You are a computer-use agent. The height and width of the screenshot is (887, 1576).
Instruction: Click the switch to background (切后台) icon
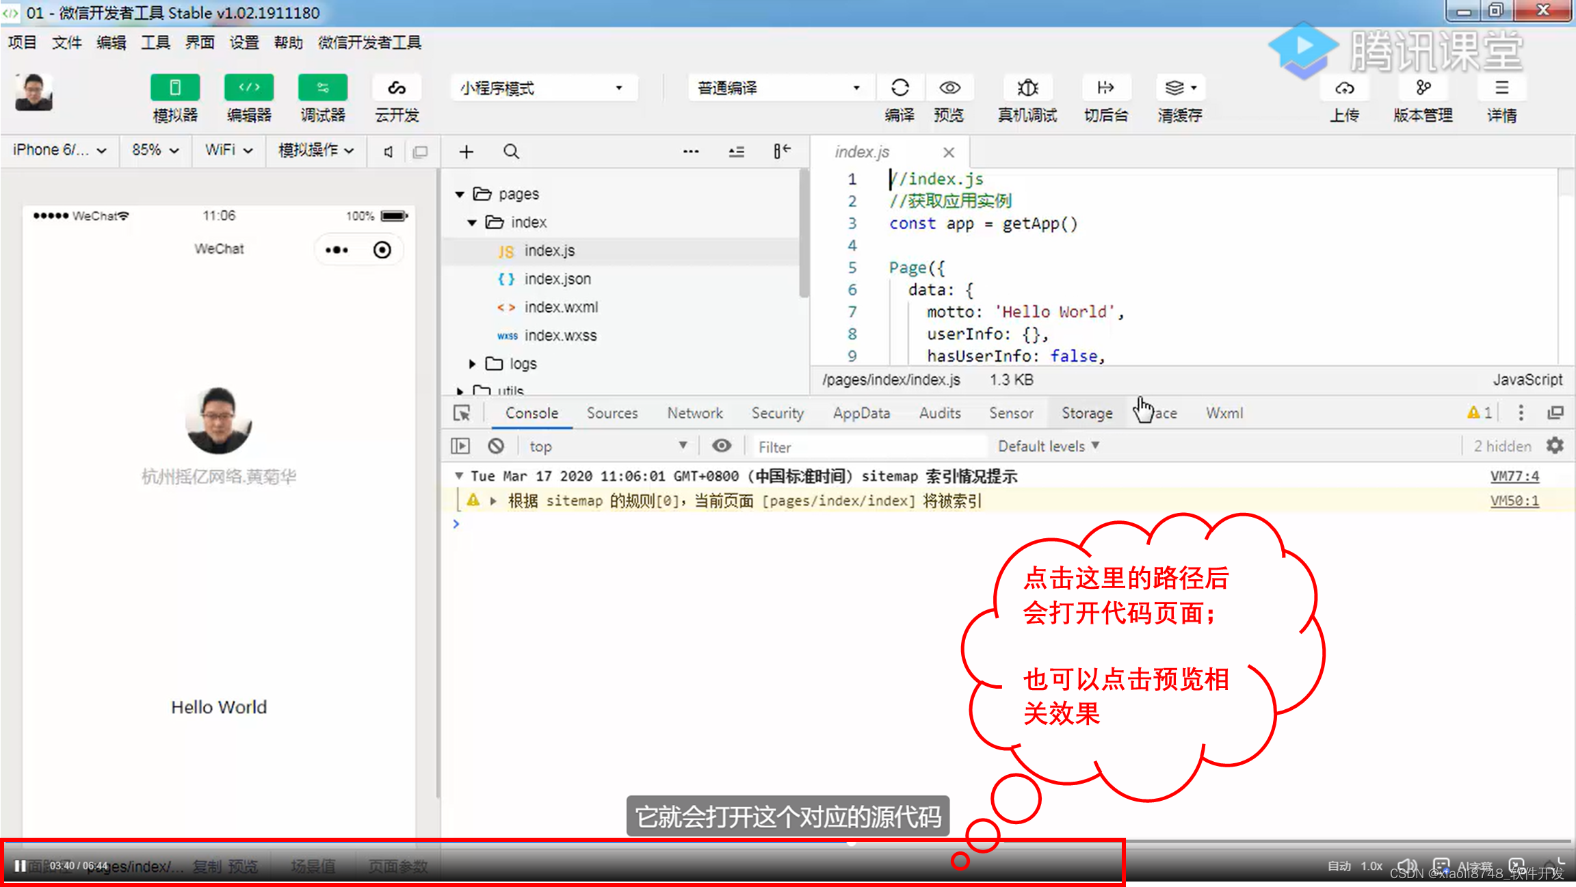(1105, 88)
